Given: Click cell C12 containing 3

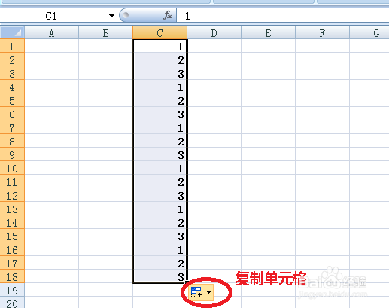Looking at the screenshot, I should pyautogui.click(x=160, y=195).
